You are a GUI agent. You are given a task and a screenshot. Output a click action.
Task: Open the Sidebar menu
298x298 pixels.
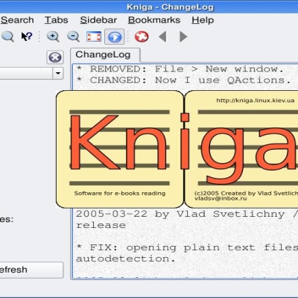click(98, 20)
